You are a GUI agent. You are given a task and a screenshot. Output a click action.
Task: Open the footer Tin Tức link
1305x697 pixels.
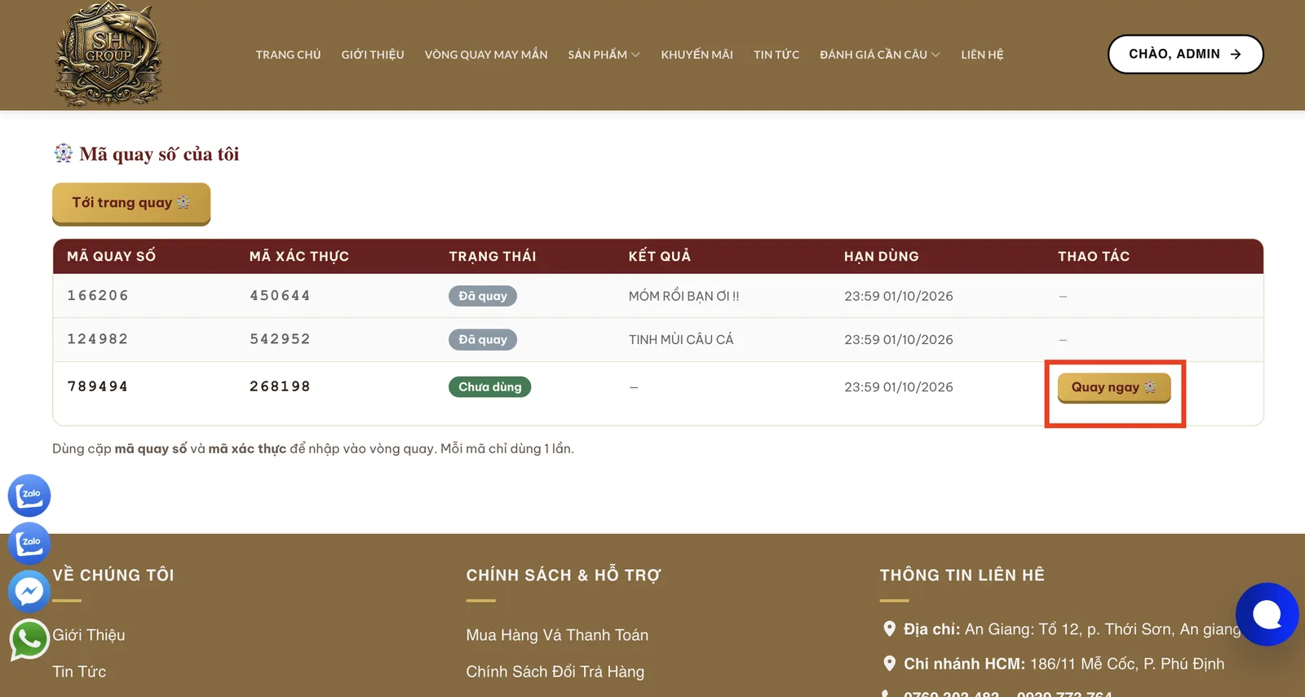[79, 672]
